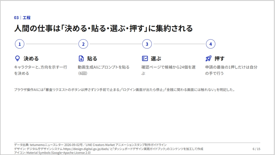The height and width of the screenshot is (155, 275).
Task: Select step circle number 4
Action: [x=211, y=44]
